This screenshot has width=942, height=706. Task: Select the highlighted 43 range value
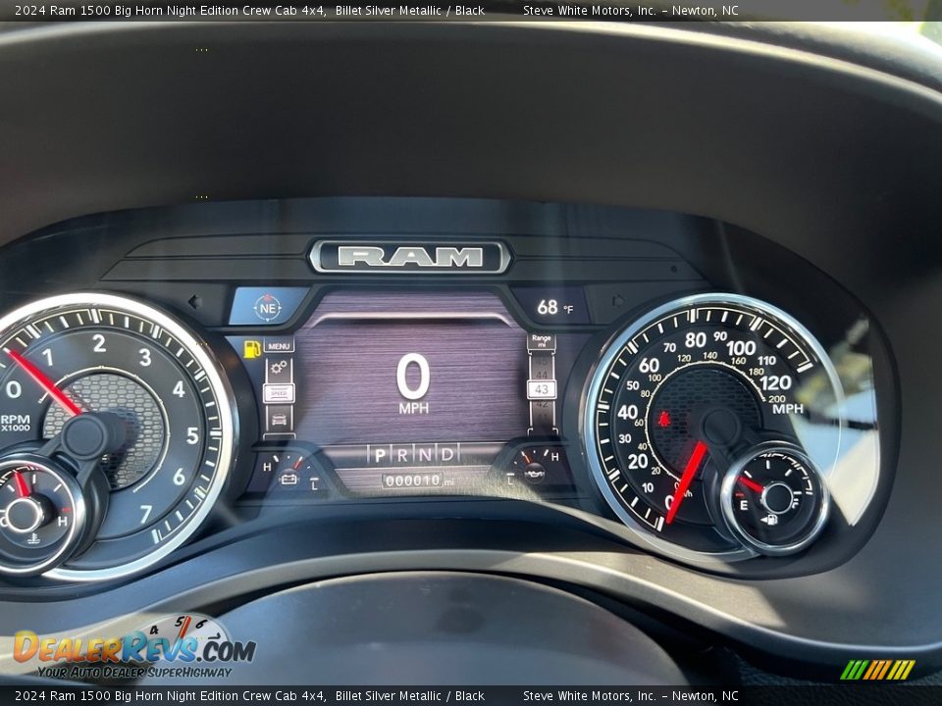[542, 389]
